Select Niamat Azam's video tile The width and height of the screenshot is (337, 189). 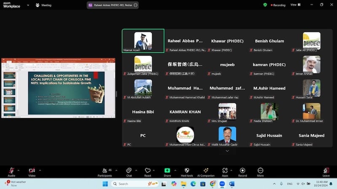(x=143, y=41)
